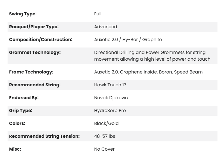Screen dimensions: 220x159
Task: Click the Endorsed By label
Action: (x=24, y=98)
